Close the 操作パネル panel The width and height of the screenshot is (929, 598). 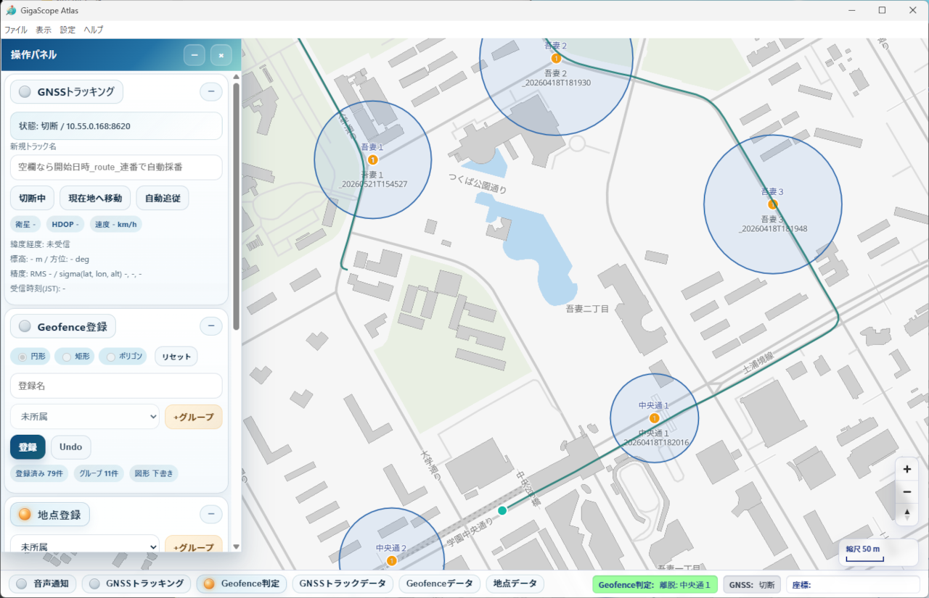coord(221,55)
